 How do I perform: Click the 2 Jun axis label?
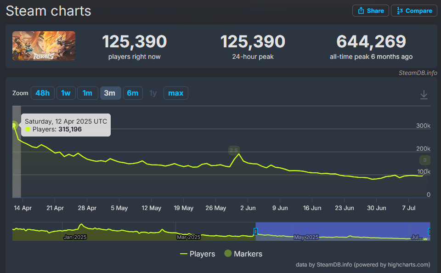click(248, 208)
